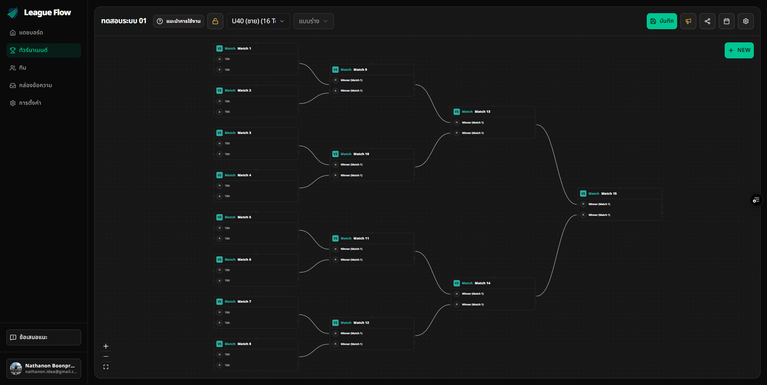767x385 pixels.
Task: Open the calendar schedule icon
Action: click(x=727, y=21)
